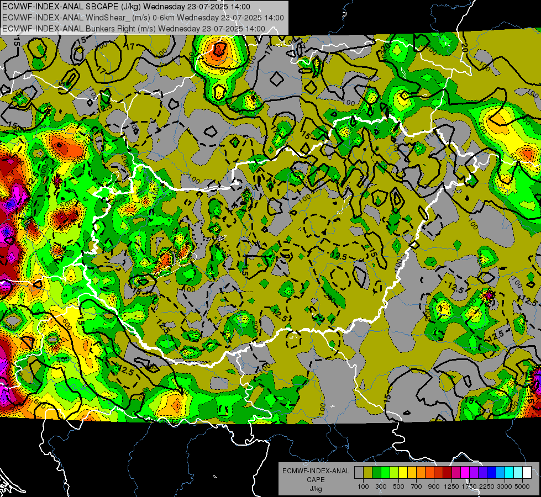This screenshot has height=497, width=541.
Task: Select the gray swatch in the CAPE legend
Action: coord(359,472)
